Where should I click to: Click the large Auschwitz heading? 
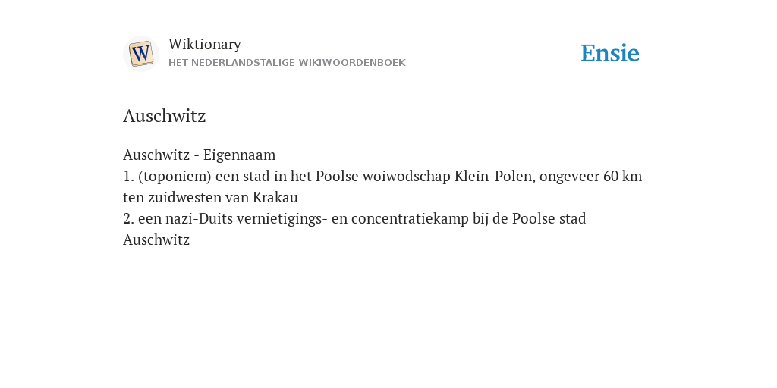[164, 116]
